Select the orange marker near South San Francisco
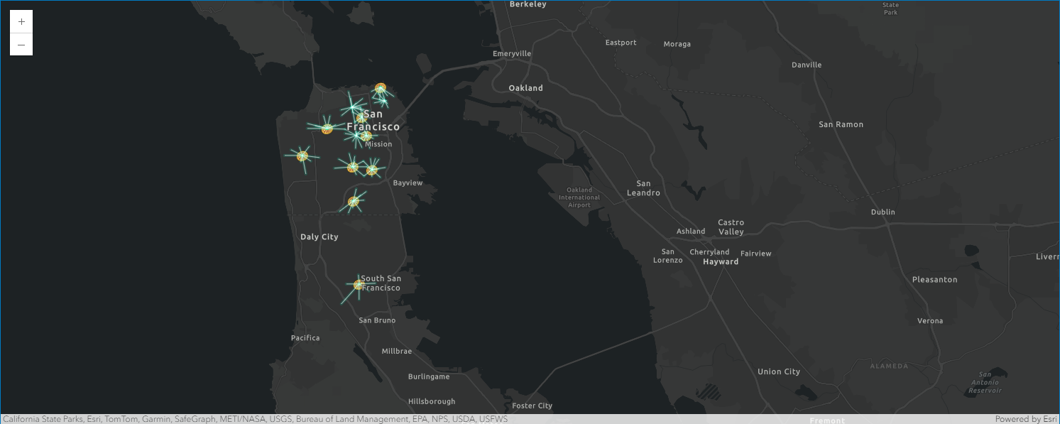This screenshot has height=424, width=1060. [359, 285]
